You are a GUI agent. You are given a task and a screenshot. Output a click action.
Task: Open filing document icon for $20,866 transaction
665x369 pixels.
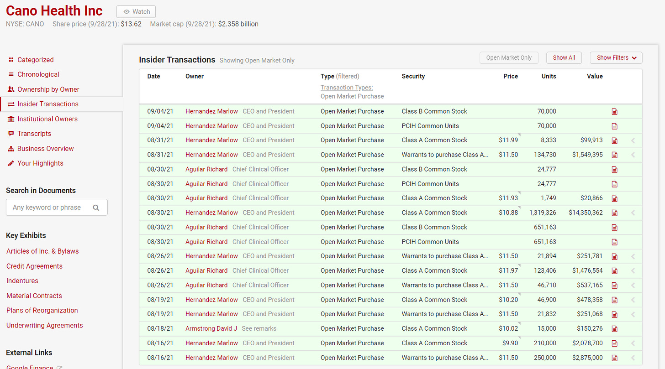pyautogui.click(x=614, y=198)
